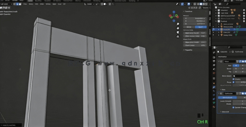Image resolution: width=246 pixels, height=127 pixels.
Task: Open the Output properties tab
Action: (214, 61)
